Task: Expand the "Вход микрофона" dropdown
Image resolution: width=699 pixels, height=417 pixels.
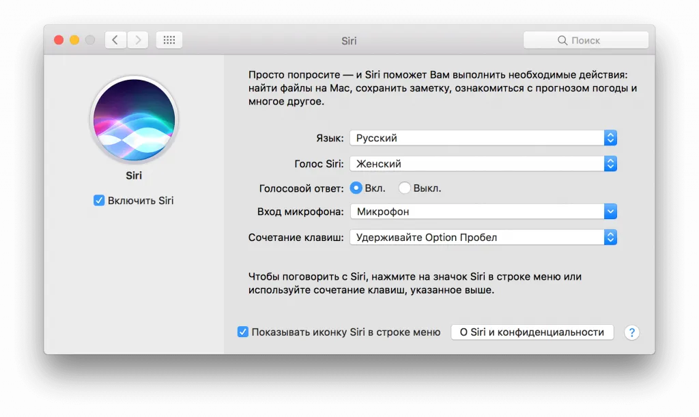Action: coord(483,212)
